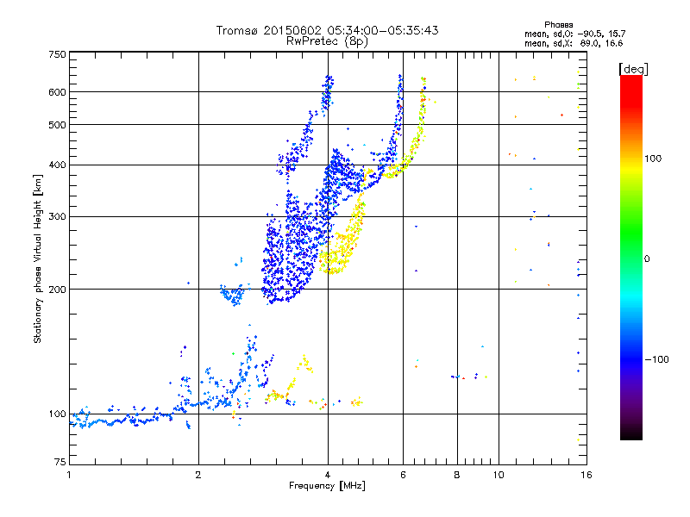Click the x-axis tick label '6'
The height and width of the screenshot is (517, 690).
403,475
